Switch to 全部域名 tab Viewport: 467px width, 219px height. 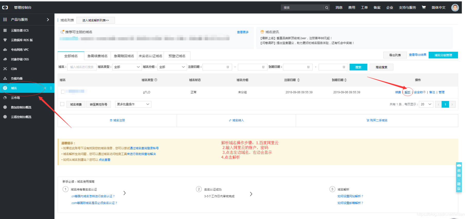point(71,56)
